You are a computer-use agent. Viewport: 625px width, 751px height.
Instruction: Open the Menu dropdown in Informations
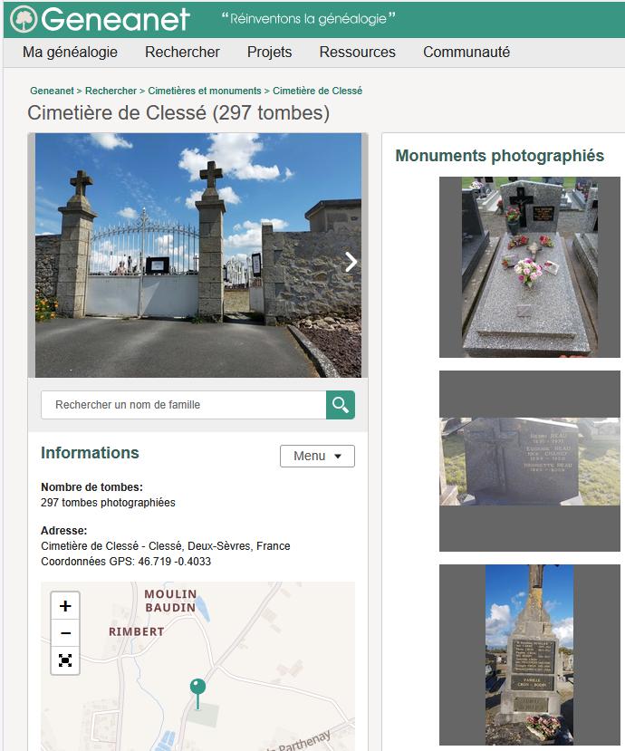click(x=317, y=456)
